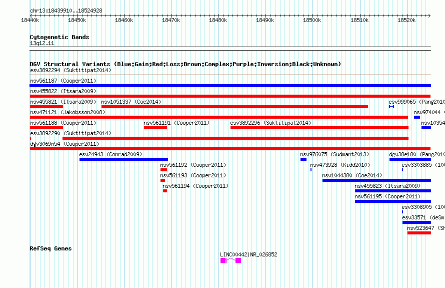Select the nsv974044 blue gain block

(x=417, y=117)
